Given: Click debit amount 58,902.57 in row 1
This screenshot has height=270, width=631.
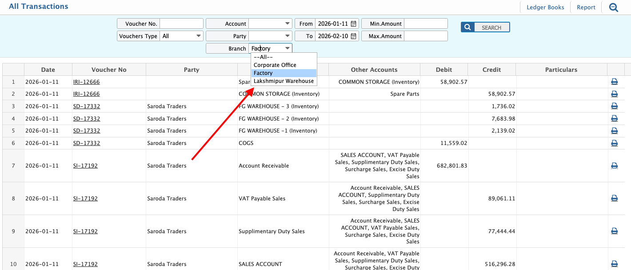Looking at the screenshot, I should tap(454, 82).
